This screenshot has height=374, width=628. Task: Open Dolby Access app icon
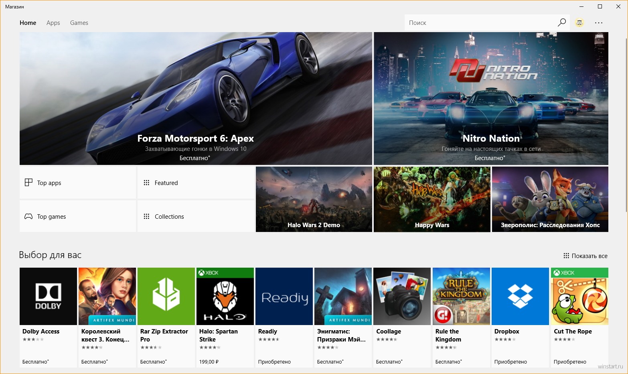tap(48, 296)
